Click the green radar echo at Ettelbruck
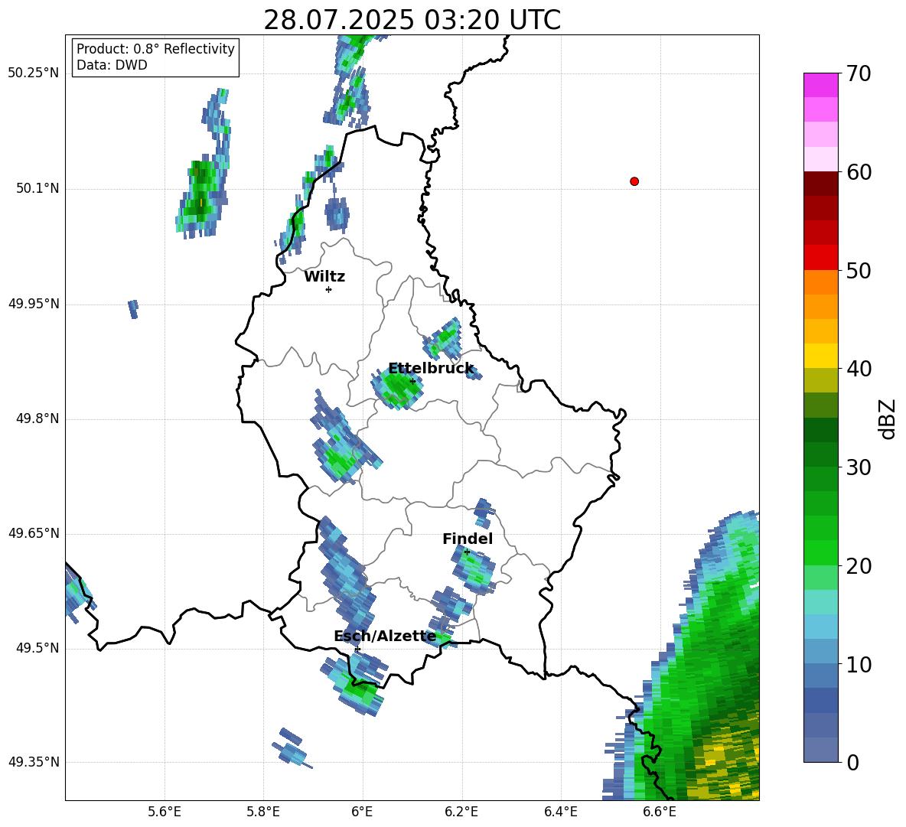The height and width of the screenshot is (827, 906). pos(398,387)
